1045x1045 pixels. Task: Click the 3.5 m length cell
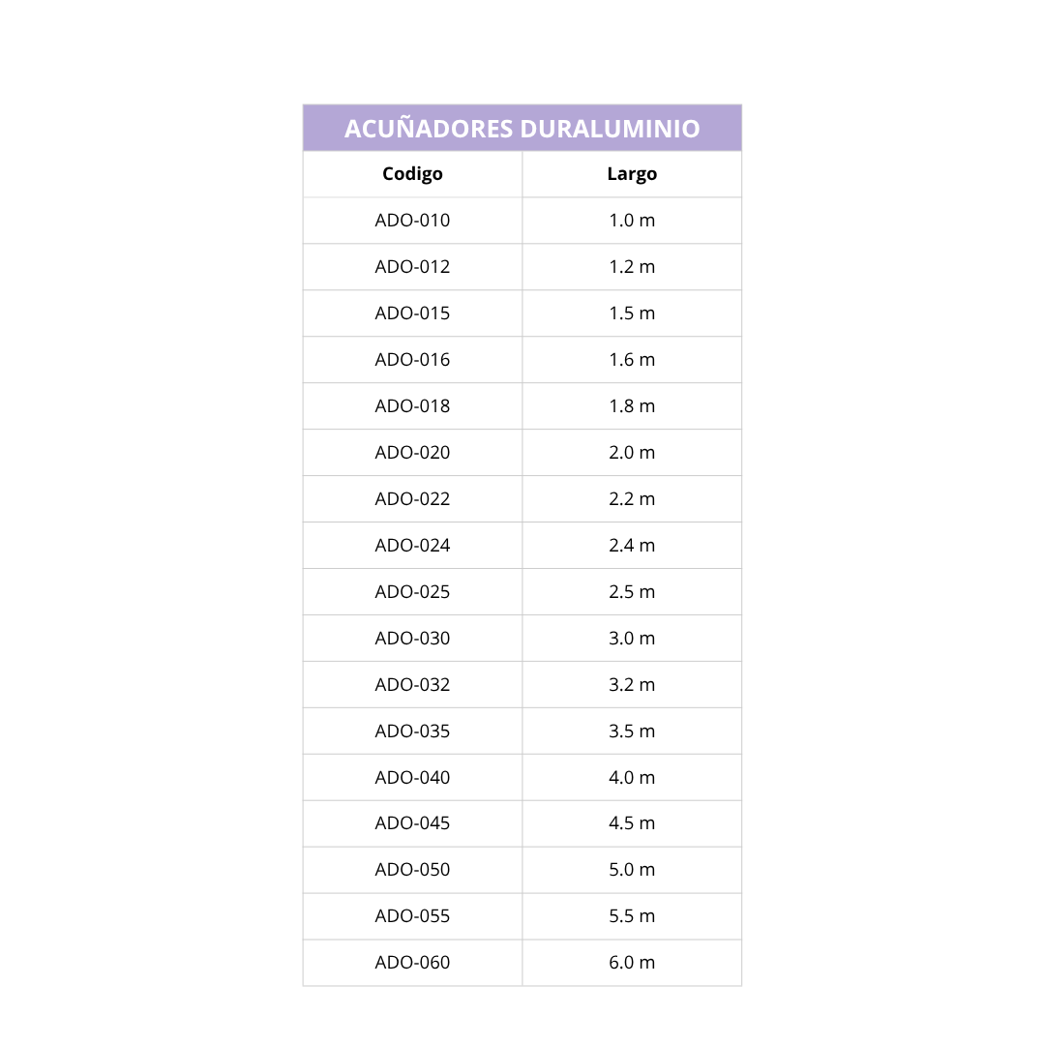click(632, 731)
